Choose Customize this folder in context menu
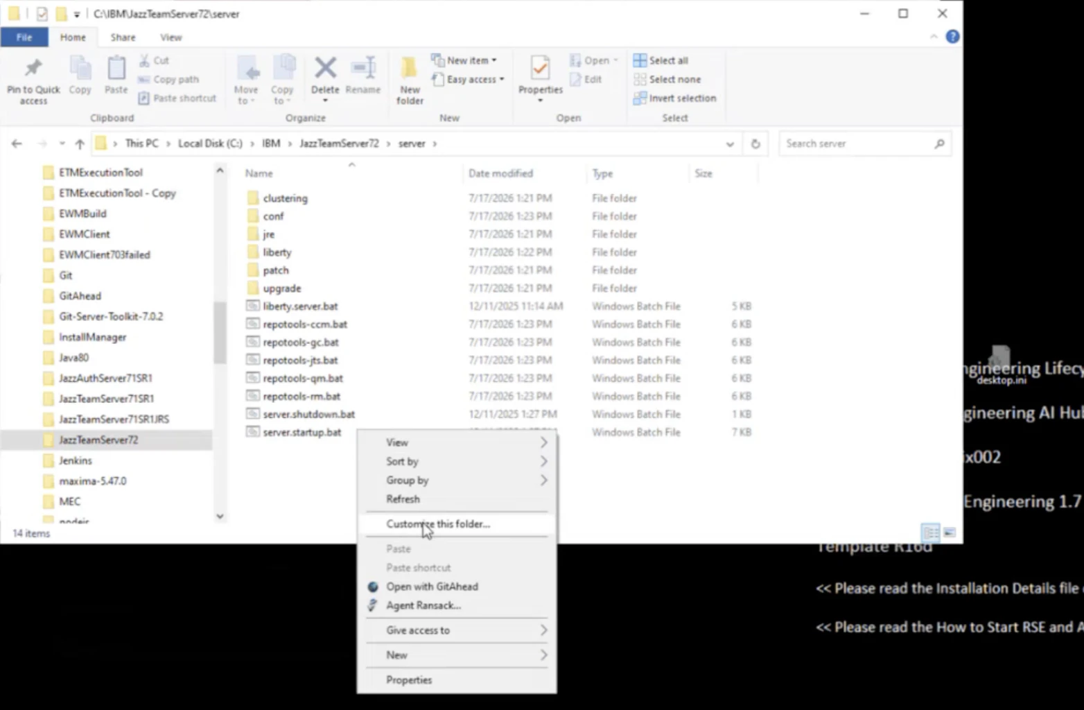The height and width of the screenshot is (710, 1084). coord(456,523)
